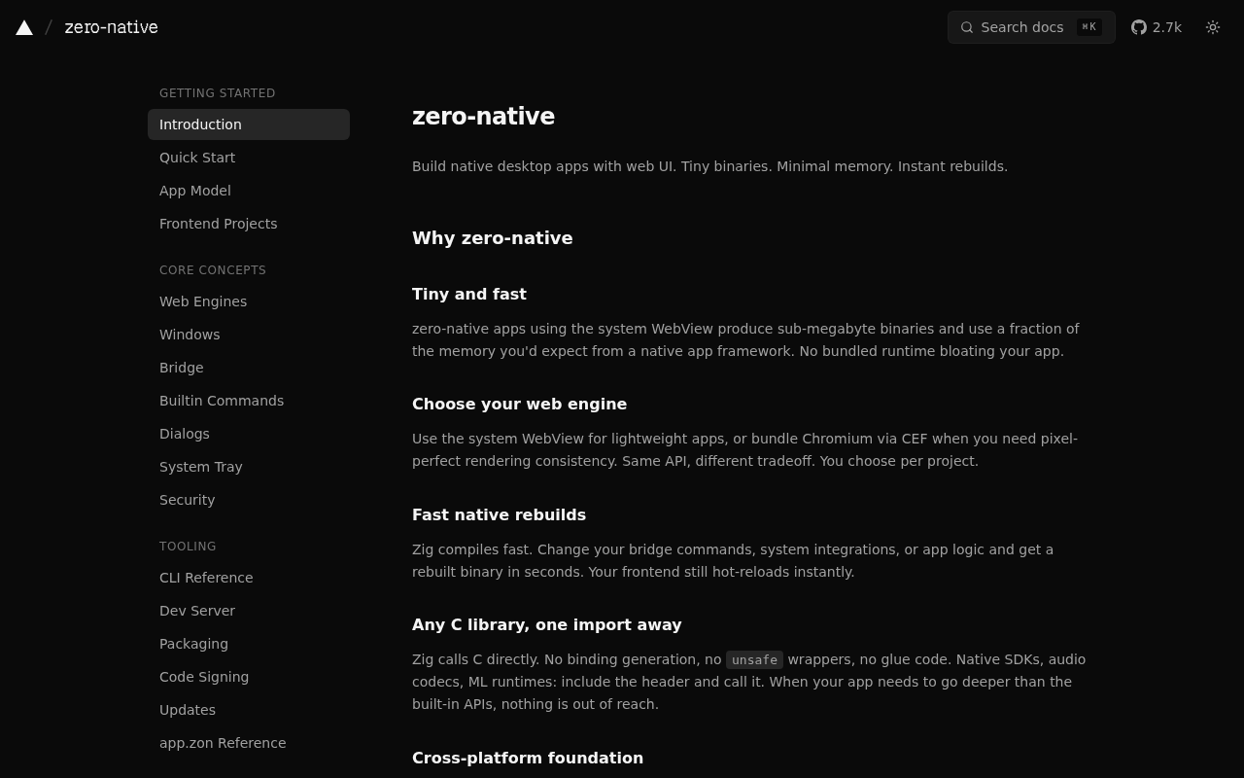Open the Search docs field

[1031, 27]
